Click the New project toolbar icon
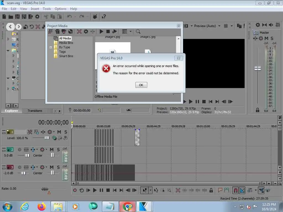The width and height of the screenshot is (283, 212). click(x=4, y=17)
